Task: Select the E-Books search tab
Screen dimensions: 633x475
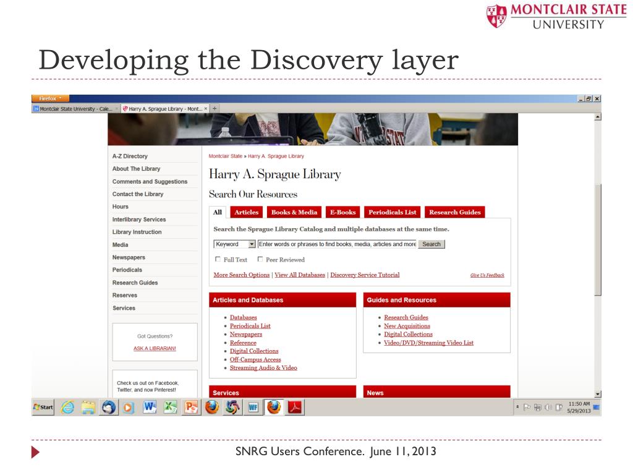Action: (342, 212)
